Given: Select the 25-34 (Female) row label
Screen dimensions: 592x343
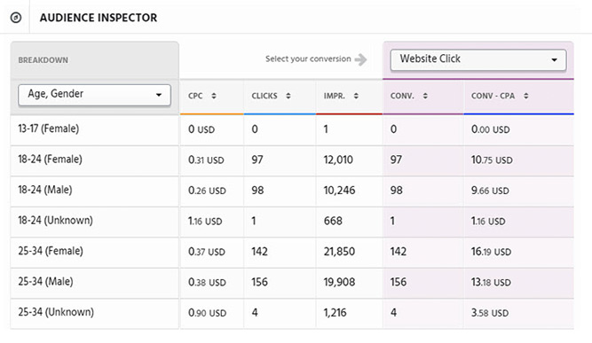Looking at the screenshot, I should pos(51,251).
